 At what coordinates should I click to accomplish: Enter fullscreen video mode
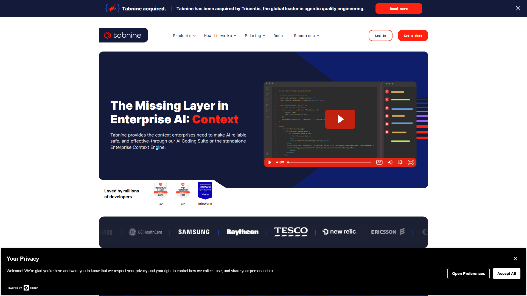pos(411,162)
